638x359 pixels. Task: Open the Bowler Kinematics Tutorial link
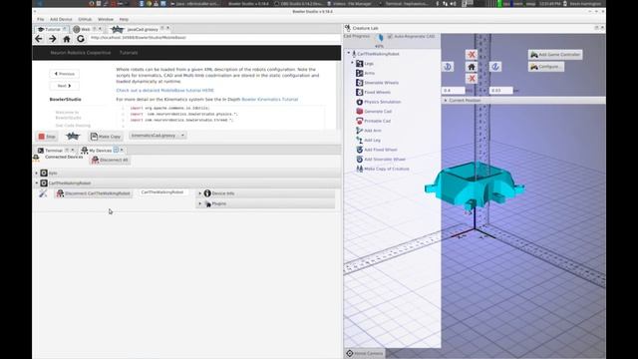point(270,100)
